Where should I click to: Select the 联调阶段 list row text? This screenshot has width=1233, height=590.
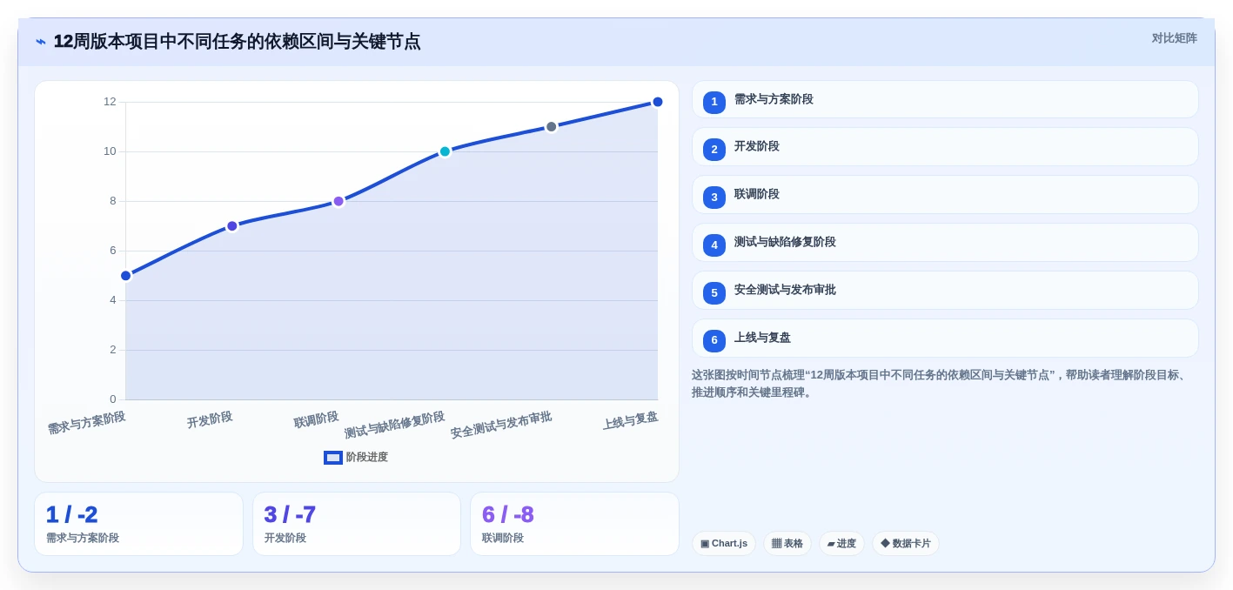757,194
